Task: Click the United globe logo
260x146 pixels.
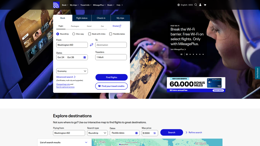Action: [56, 5]
